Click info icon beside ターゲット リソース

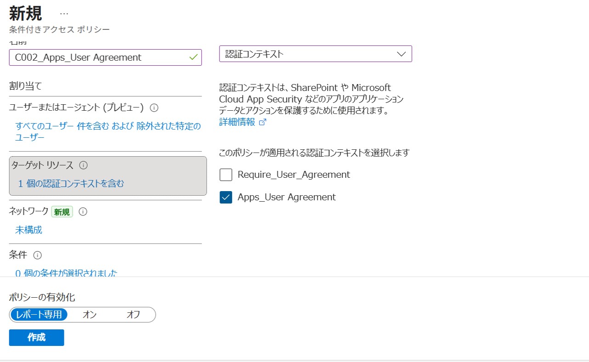pos(83,165)
